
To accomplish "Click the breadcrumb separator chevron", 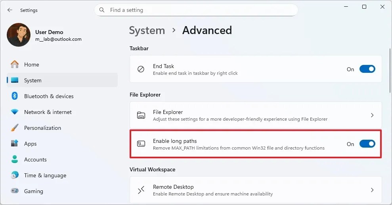I will [174, 30].
